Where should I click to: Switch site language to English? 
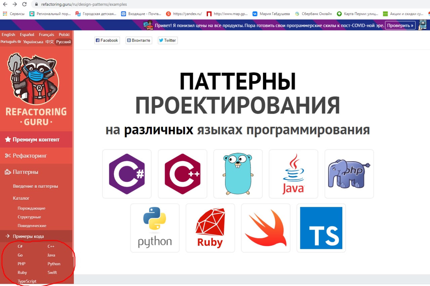pyautogui.click(x=8, y=35)
